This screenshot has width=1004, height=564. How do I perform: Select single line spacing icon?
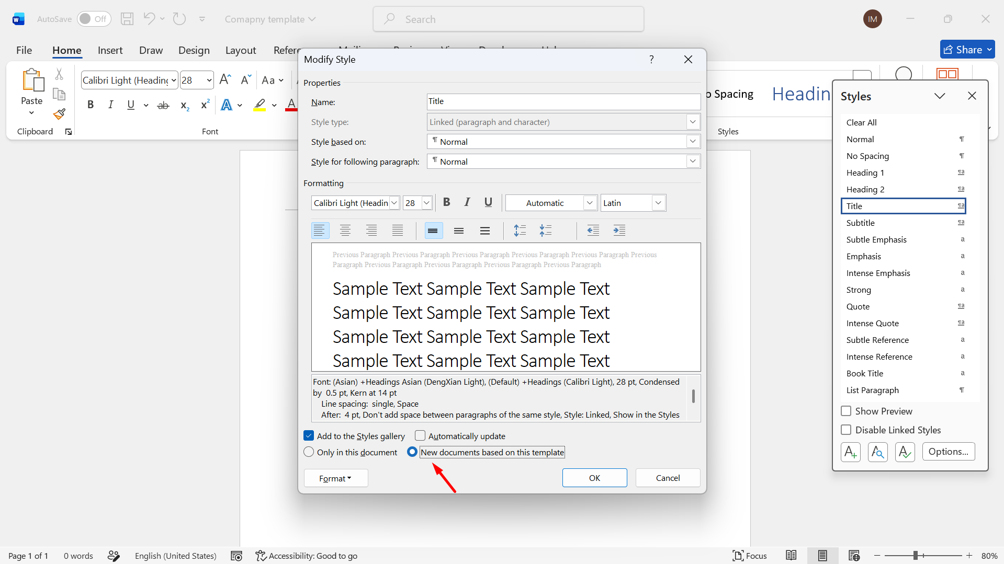433,231
